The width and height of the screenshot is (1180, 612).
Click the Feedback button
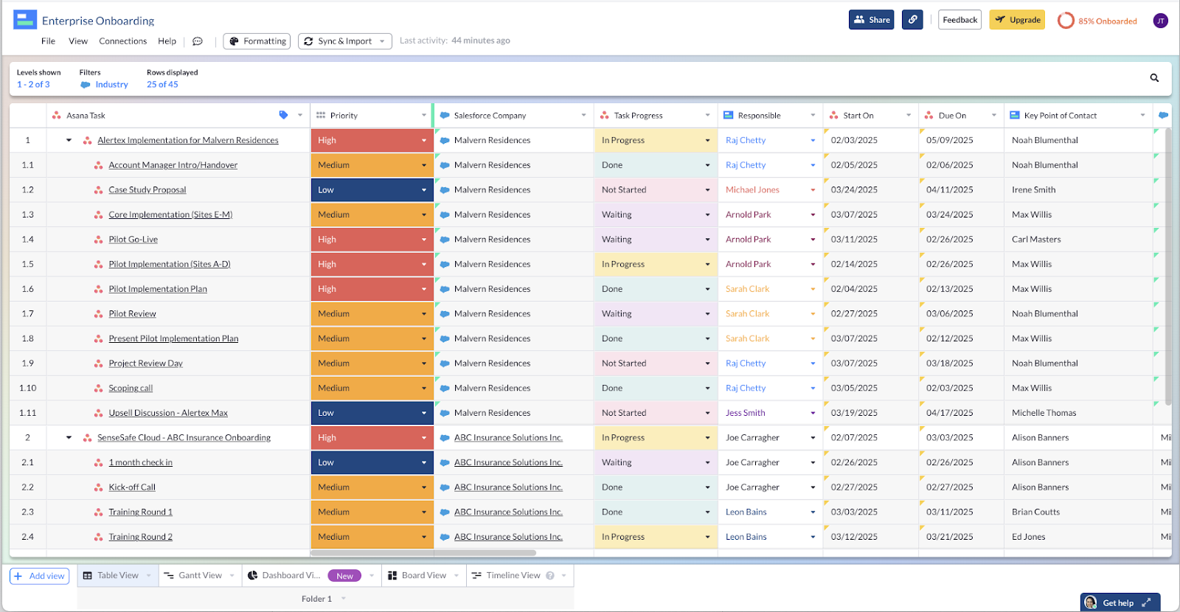(x=959, y=20)
